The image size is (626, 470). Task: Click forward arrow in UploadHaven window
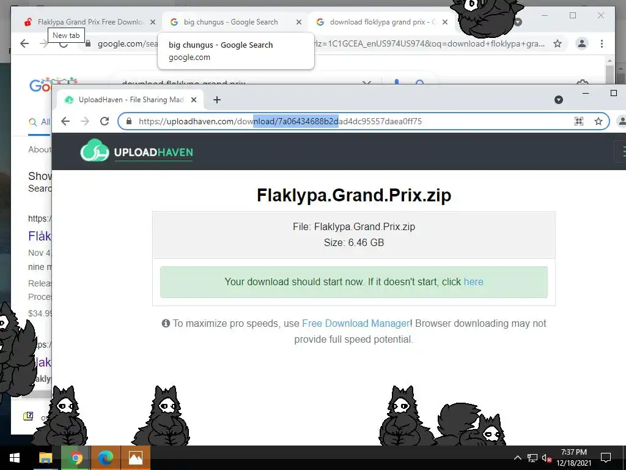(x=84, y=121)
